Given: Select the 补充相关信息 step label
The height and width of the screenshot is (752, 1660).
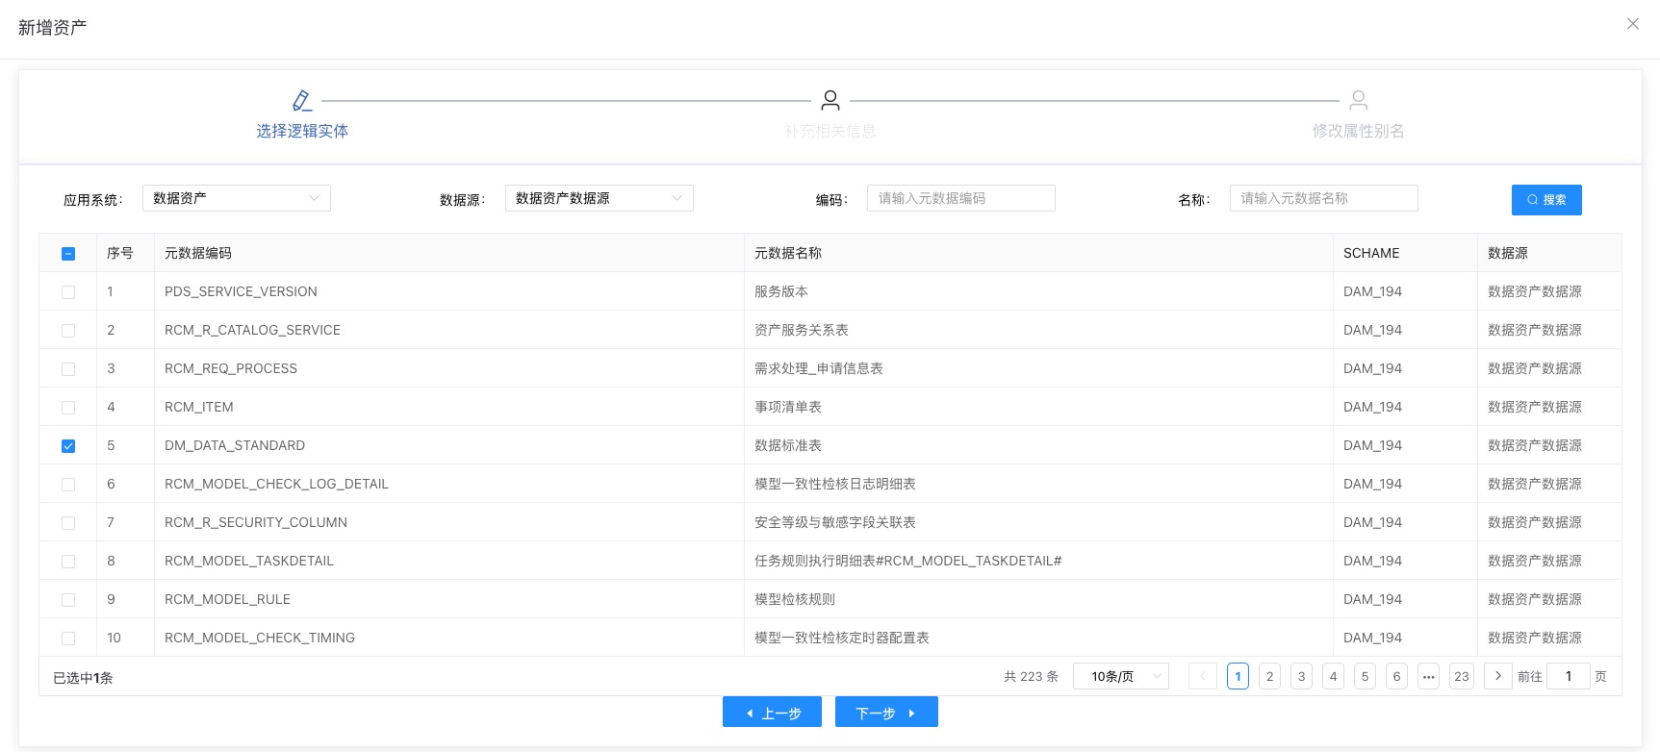Looking at the screenshot, I should [x=830, y=131].
